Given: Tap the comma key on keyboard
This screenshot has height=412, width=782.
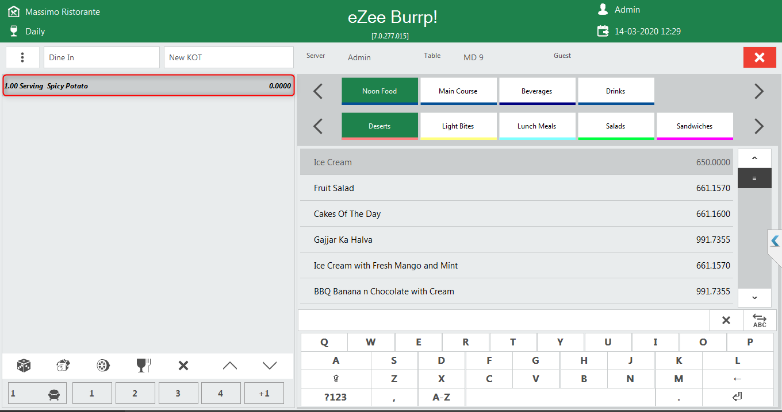Looking at the screenshot, I should coord(394,397).
